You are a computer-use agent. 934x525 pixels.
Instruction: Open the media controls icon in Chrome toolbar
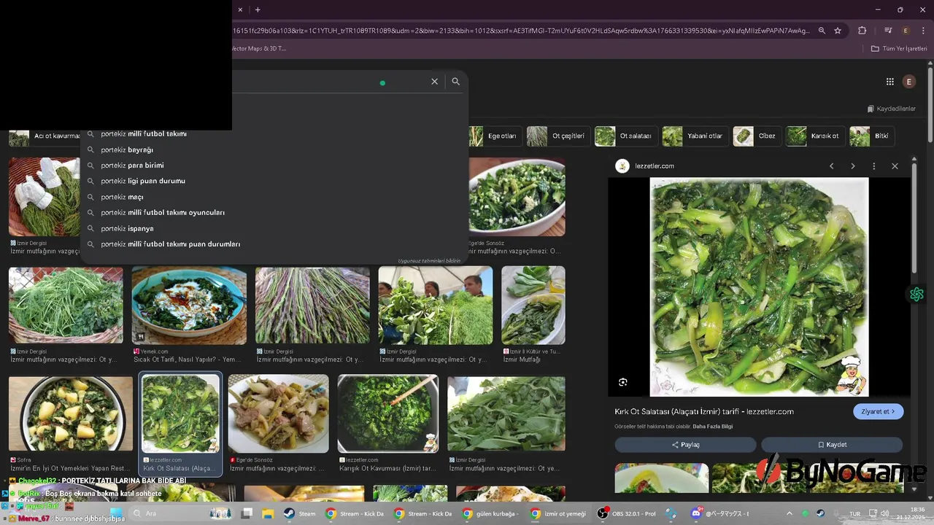pos(888,31)
